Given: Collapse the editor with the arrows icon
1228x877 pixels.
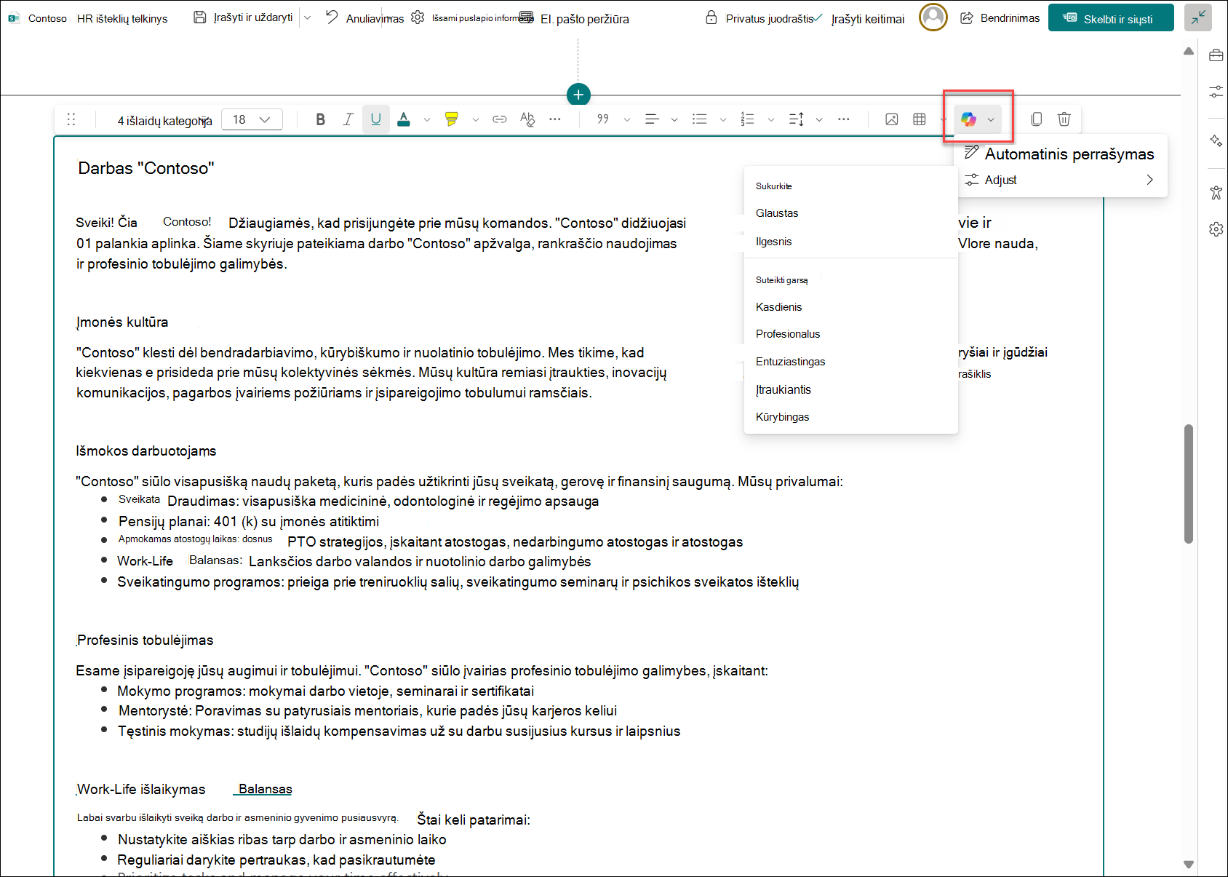Looking at the screenshot, I should 1197,17.
